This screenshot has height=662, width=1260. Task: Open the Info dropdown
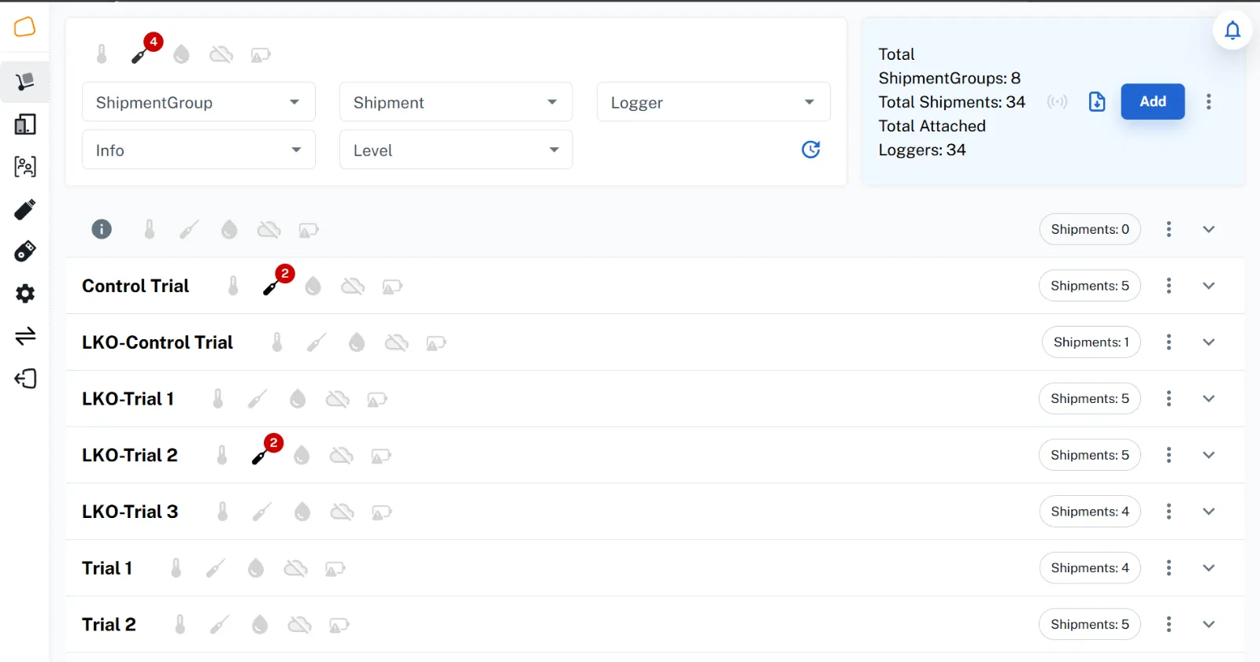[x=198, y=150]
